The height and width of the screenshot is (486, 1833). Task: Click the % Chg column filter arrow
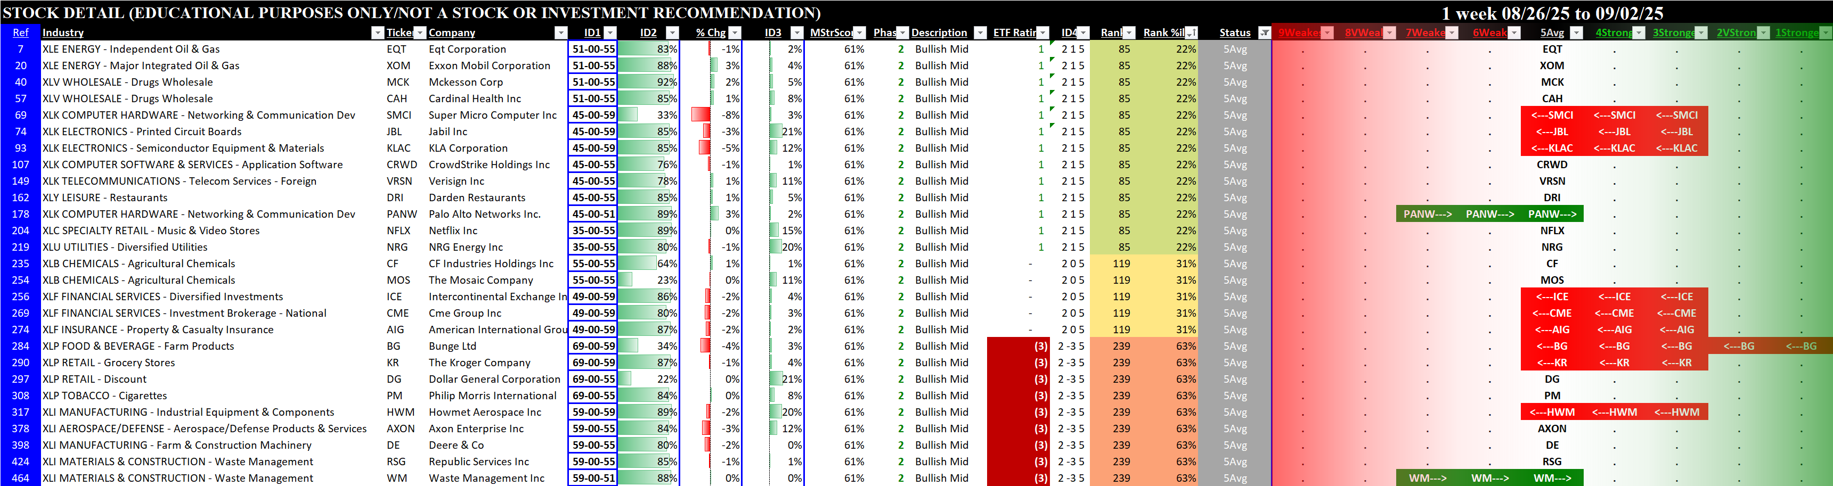tap(735, 32)
